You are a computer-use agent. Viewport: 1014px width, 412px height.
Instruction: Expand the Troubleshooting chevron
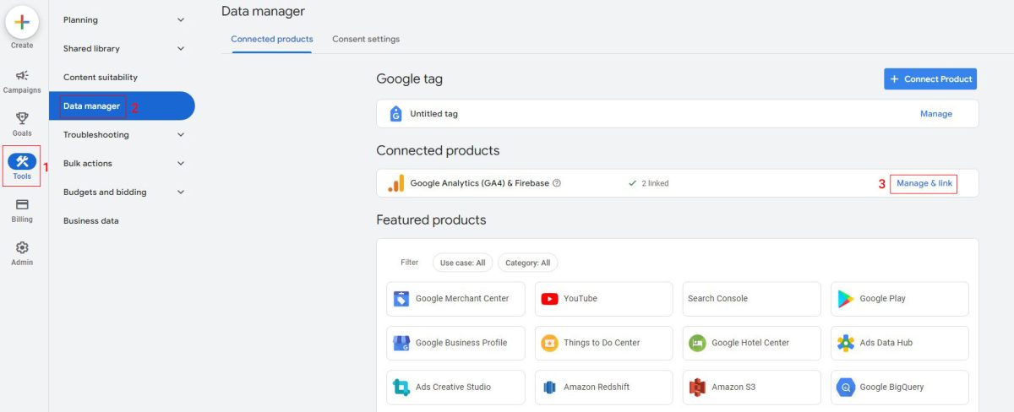(x=181, y=135)
